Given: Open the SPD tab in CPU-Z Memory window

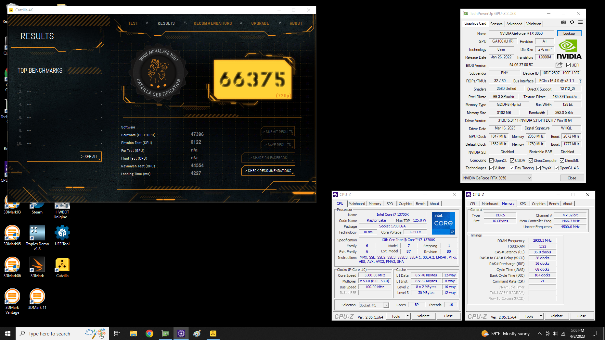Looking at the screenshot, I should coord(523,204).
